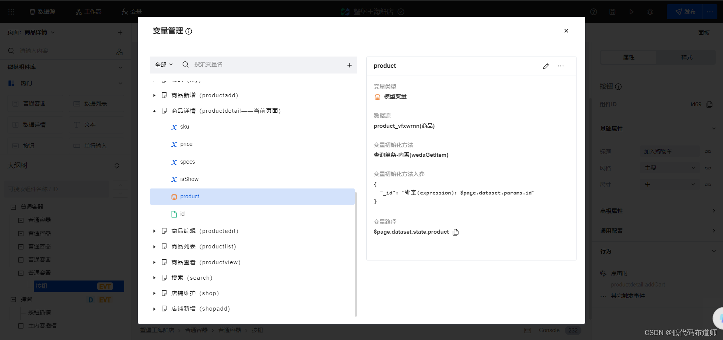Switch to the 属性 tab
723x340 pixels.
coord(628,57)
